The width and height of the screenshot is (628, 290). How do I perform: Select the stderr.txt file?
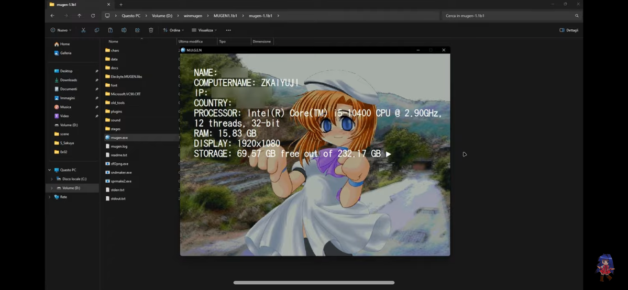115,190
